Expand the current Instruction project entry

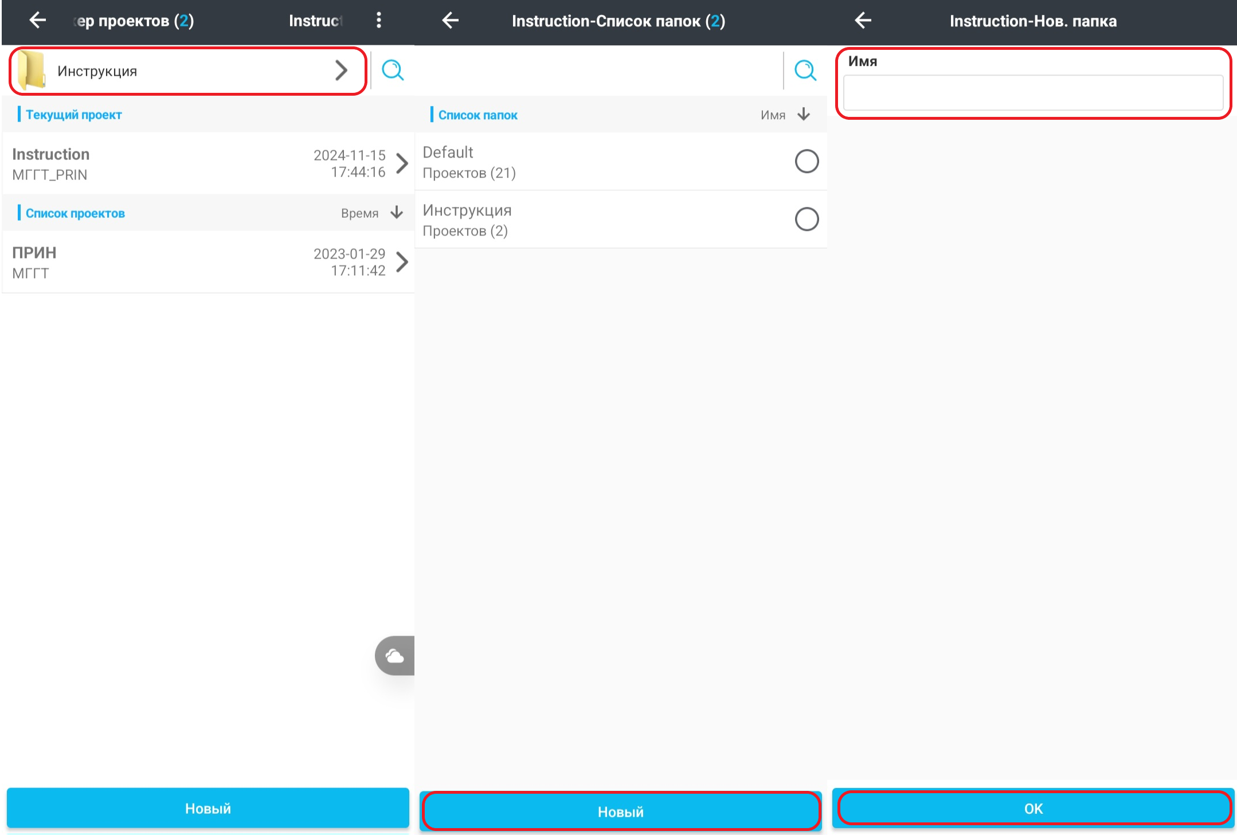pyautogui.click(x=402, y=163)
